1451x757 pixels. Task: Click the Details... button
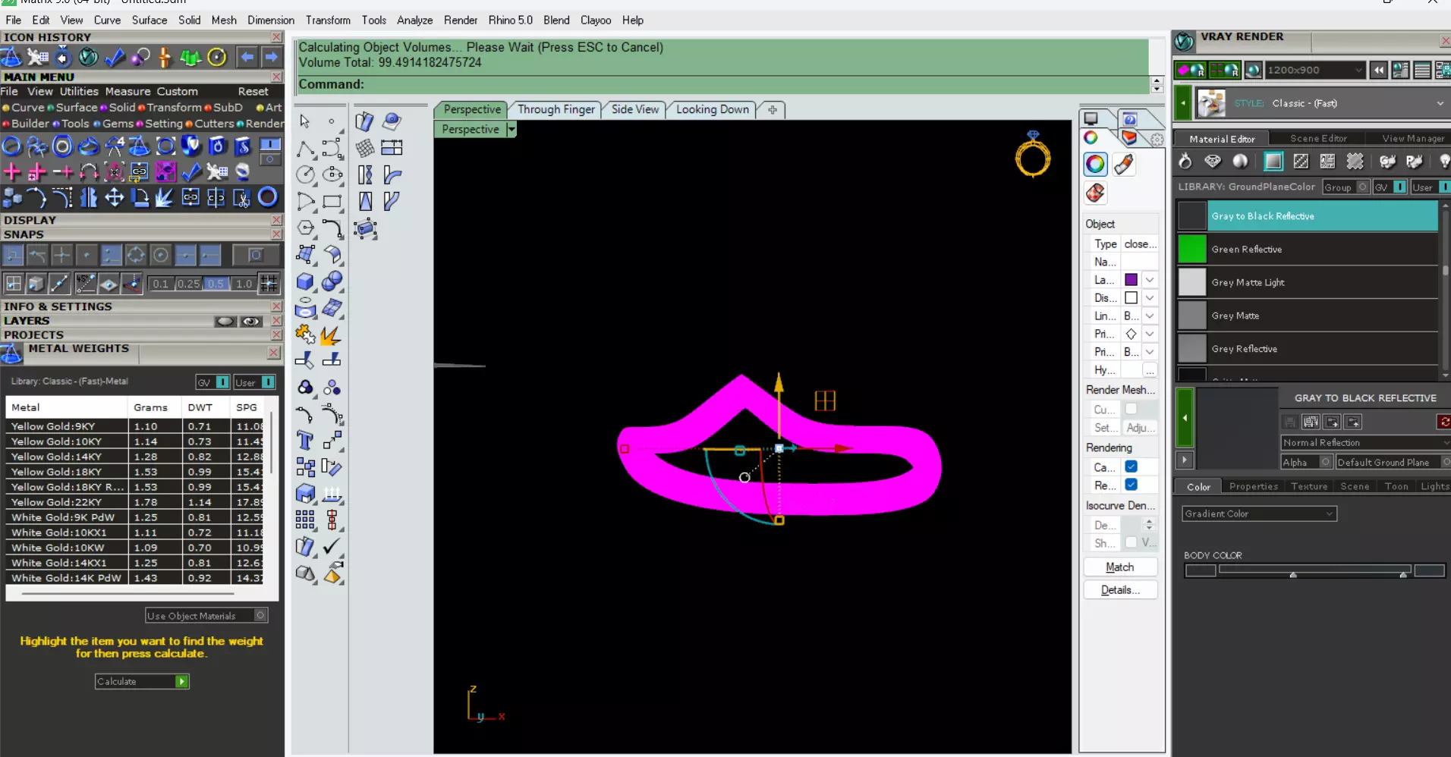point(1120,590)
